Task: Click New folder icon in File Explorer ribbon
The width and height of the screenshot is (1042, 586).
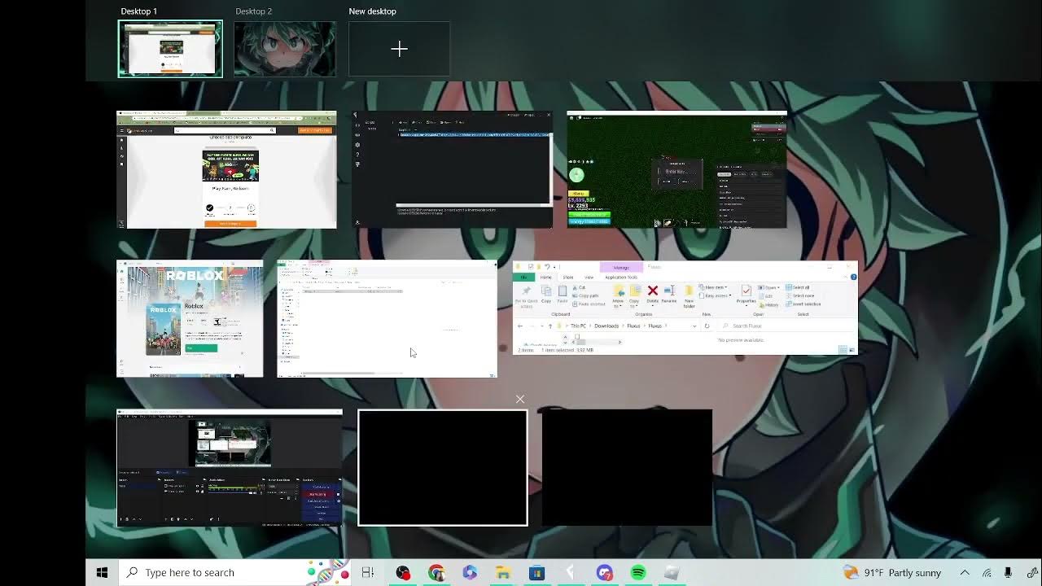Action: click(x=689, y=295)
